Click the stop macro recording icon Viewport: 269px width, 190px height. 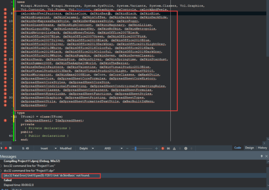(x=10, y=148)
